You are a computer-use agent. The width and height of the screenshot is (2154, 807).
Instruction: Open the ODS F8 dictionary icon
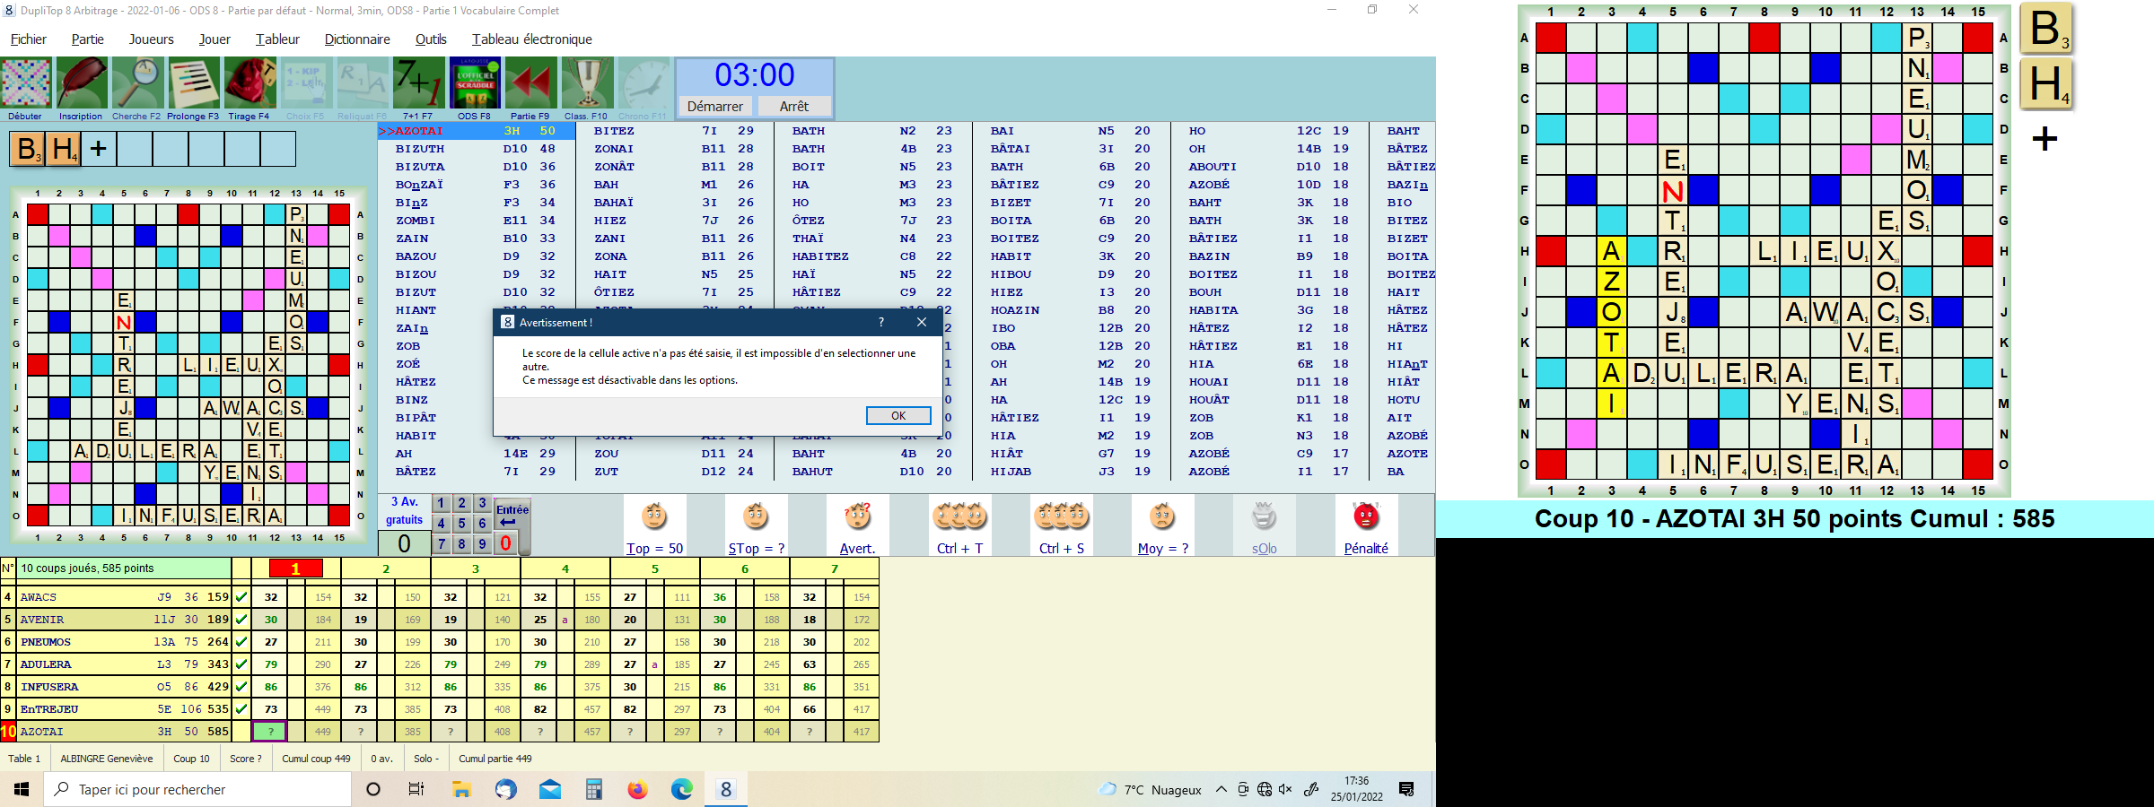474,83
